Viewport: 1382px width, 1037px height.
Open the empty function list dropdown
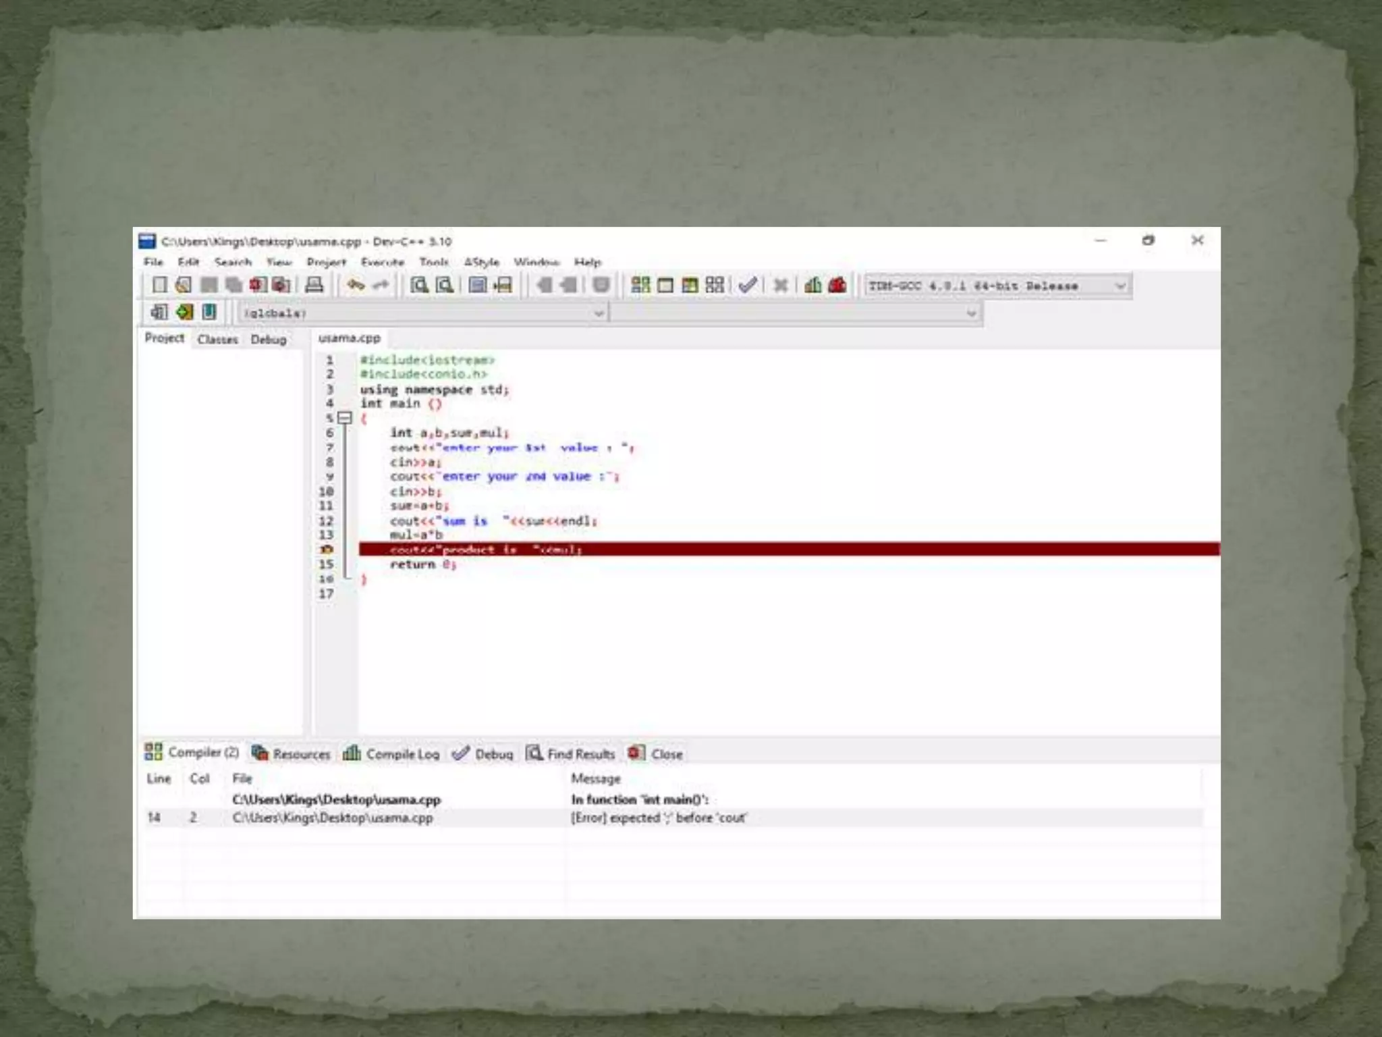971,313
